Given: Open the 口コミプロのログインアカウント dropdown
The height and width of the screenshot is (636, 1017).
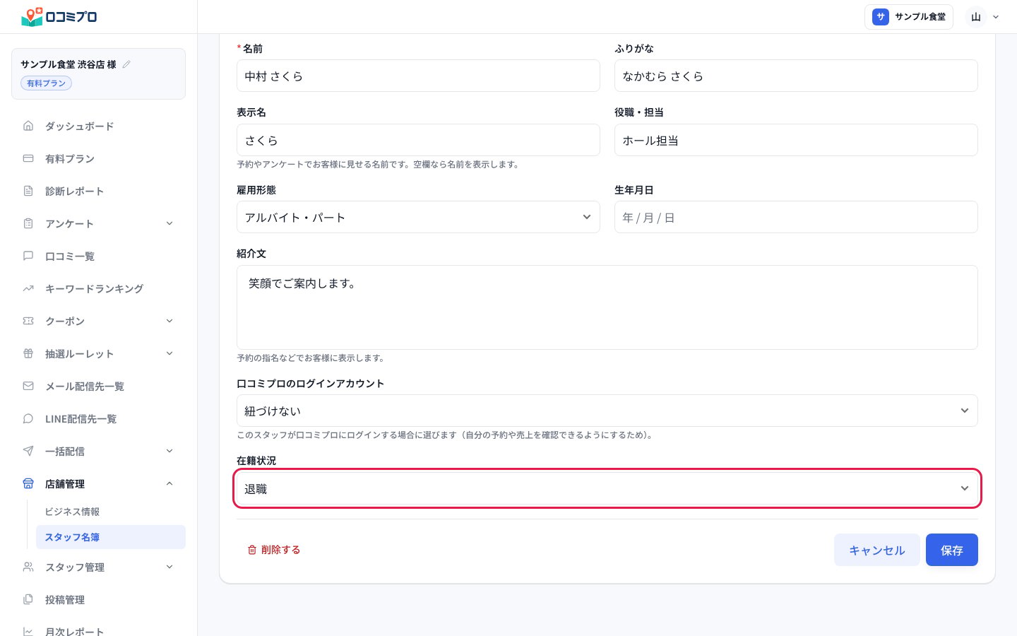Looking at the screenshot, I should point(607,411).
